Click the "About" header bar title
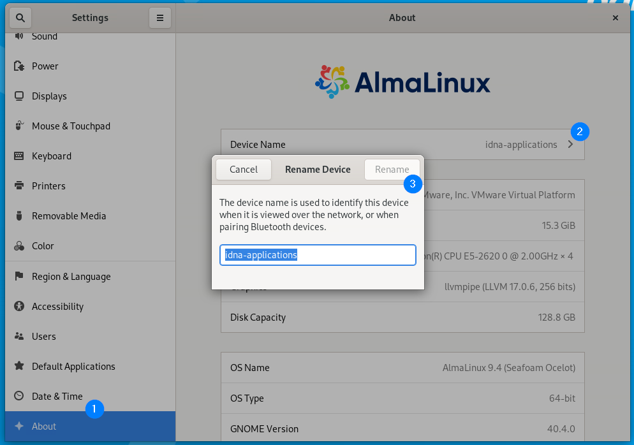The height and width of the screenshot is (445, 634). (x=402, y=18)
